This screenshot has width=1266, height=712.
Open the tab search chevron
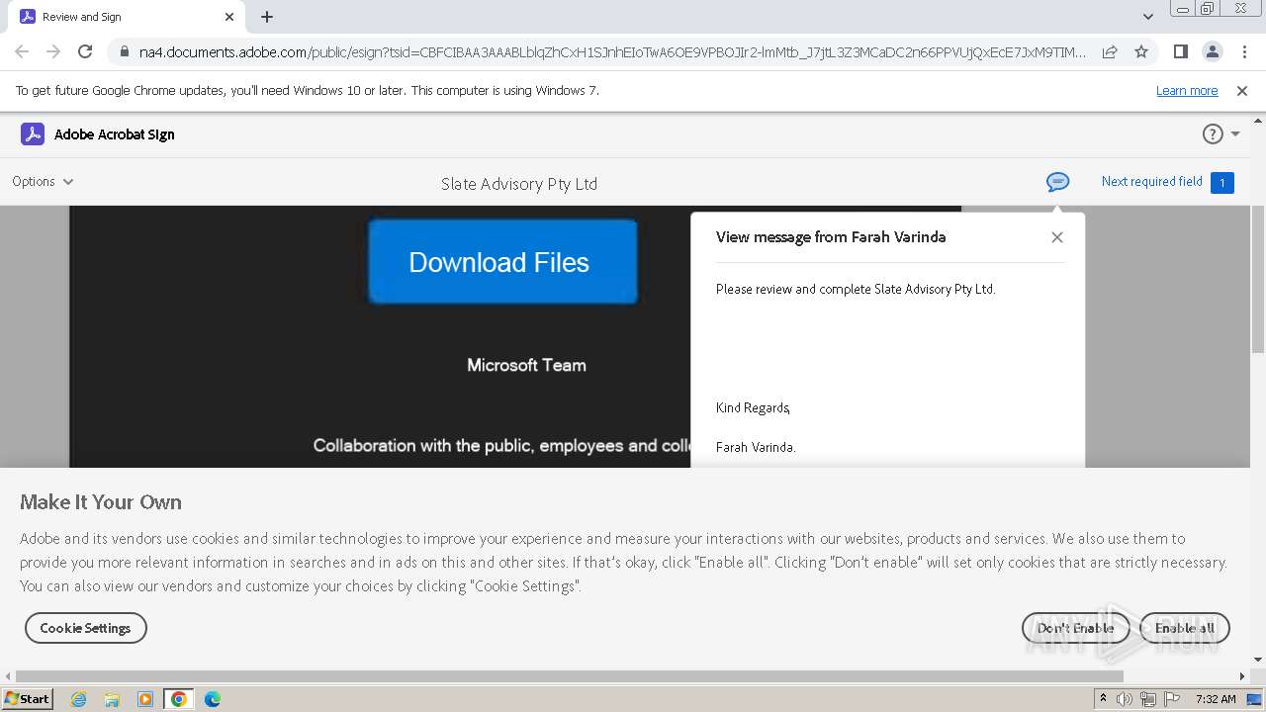[1148, 17]
